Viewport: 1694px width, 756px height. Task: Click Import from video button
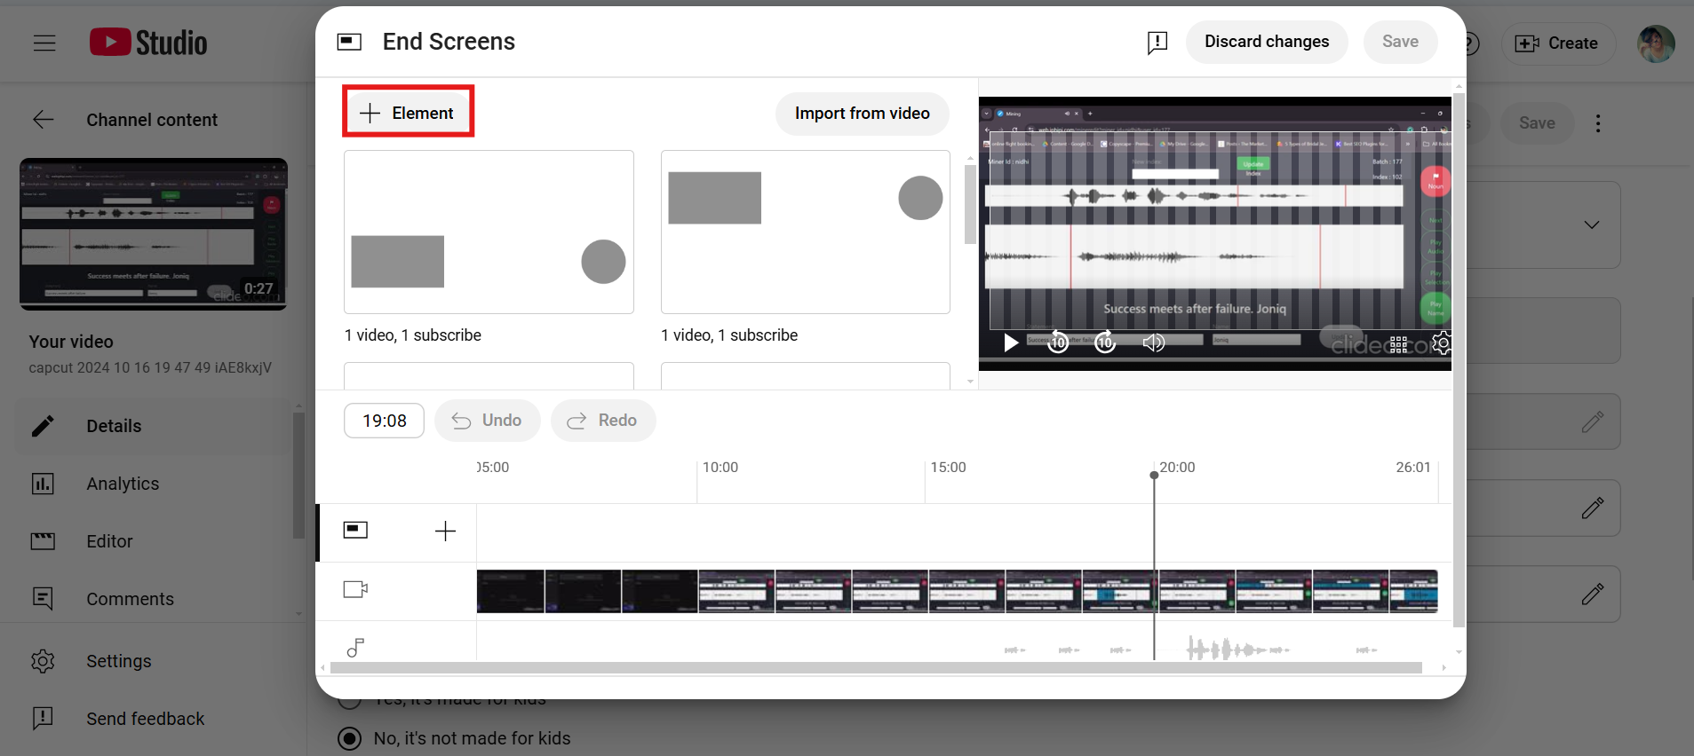click(863, 114)
